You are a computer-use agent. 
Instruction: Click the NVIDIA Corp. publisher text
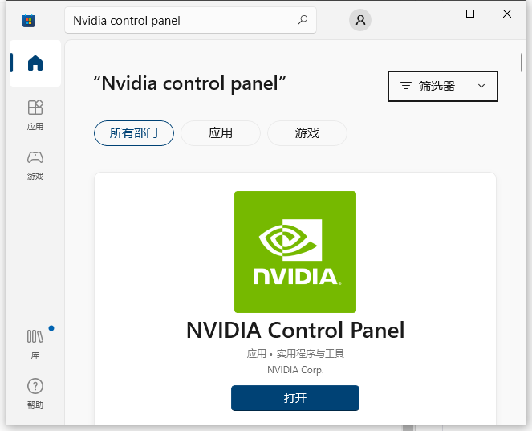coord(295,370)
